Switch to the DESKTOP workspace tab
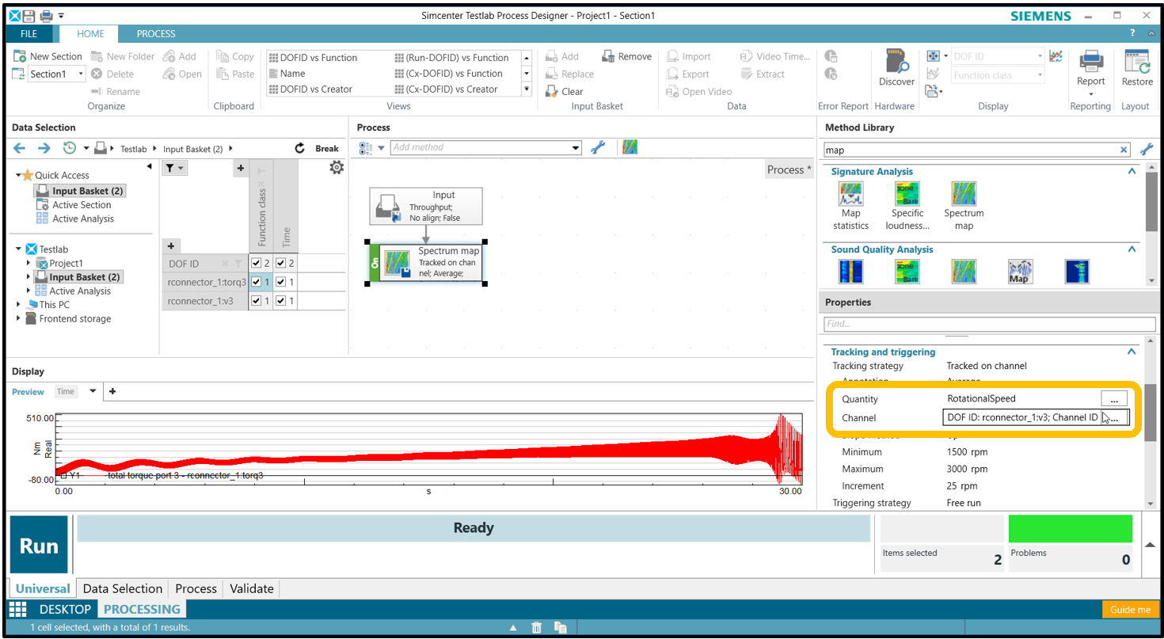 click(x=66, y=609)
